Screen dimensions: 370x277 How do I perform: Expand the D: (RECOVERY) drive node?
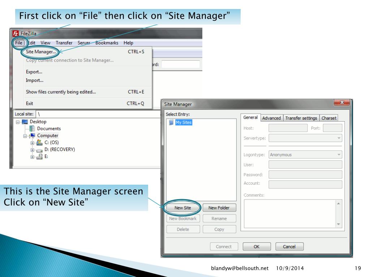pyautogui.click(x=32, y=150)
